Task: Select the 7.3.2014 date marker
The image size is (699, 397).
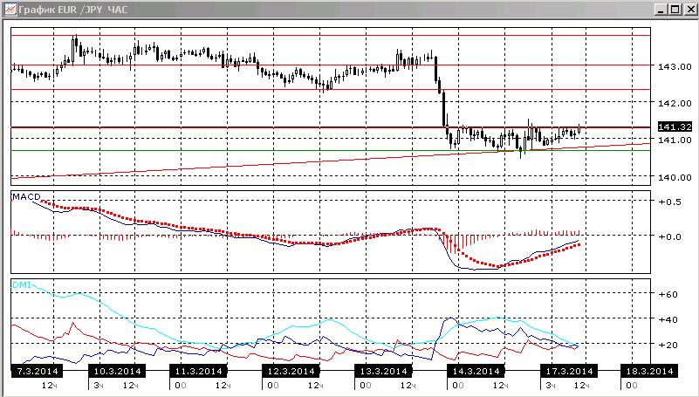Action: [38, 371]
